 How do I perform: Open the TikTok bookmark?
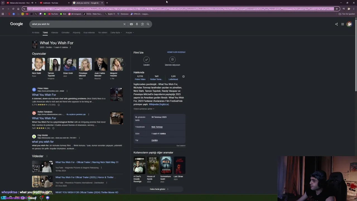pyautogui.click(x=93, y=14)
